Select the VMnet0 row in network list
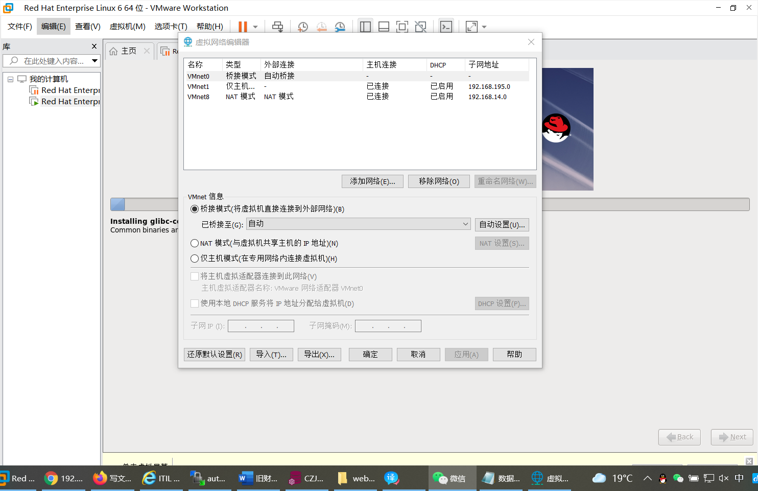Viewport: 758px width, 491px height. (x=358, y=76)
